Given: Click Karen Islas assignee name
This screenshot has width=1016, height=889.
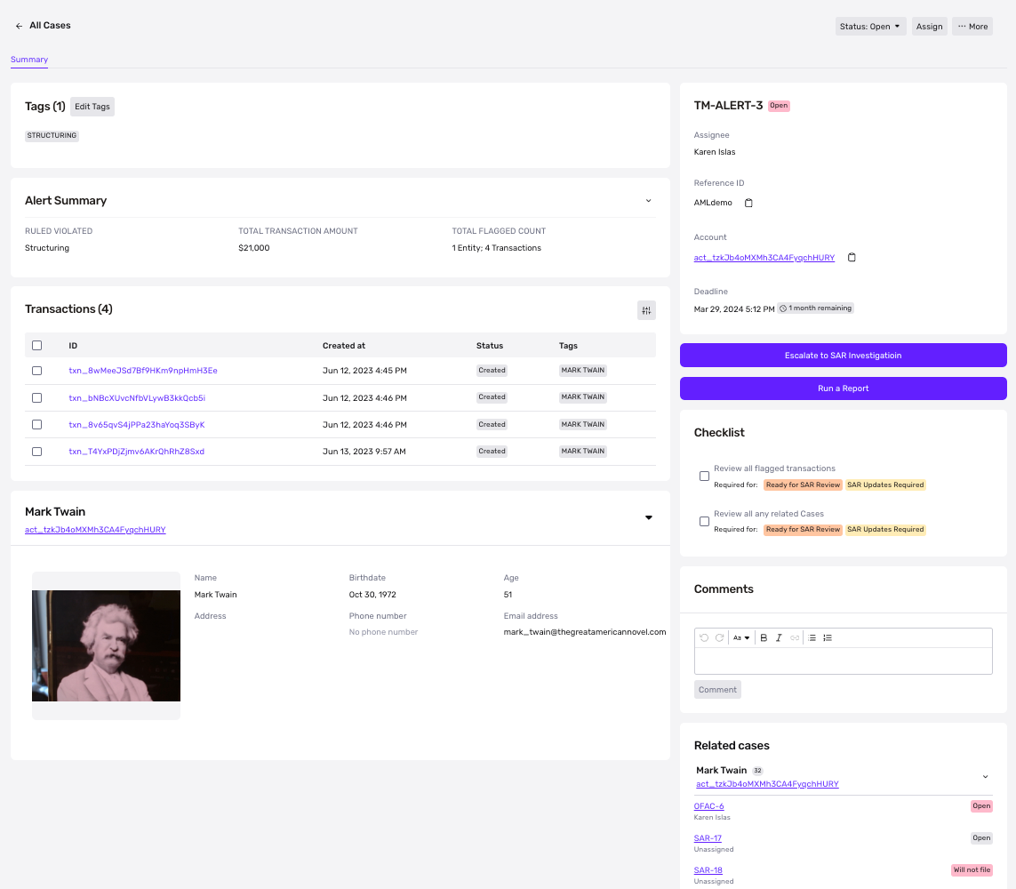Looking at the screenshot, I should pyautogui.click(x=715, y=152).
